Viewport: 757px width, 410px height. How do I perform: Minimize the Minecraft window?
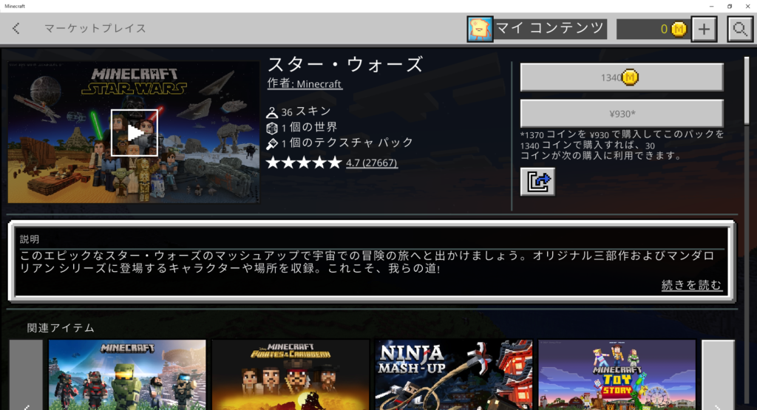tap(712, 6)
